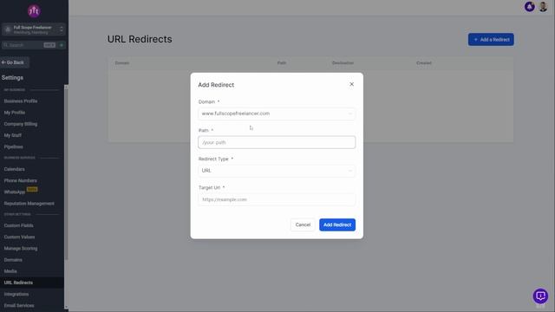The image size is (555, 312).
Task: Open Reputation Management settings
Action: pos(29,204)
